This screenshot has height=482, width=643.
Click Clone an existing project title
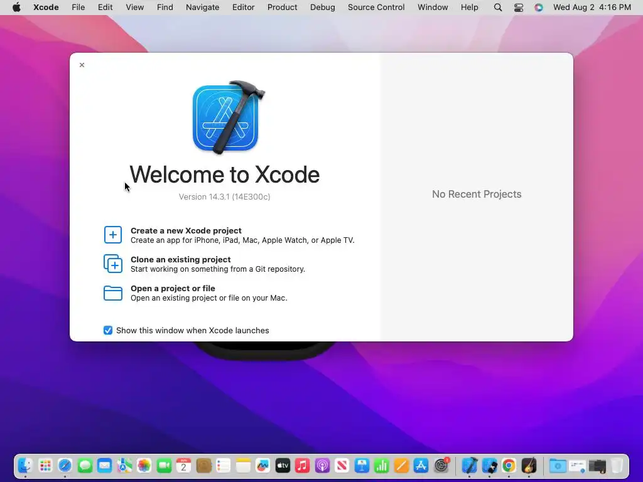[180, 259]
